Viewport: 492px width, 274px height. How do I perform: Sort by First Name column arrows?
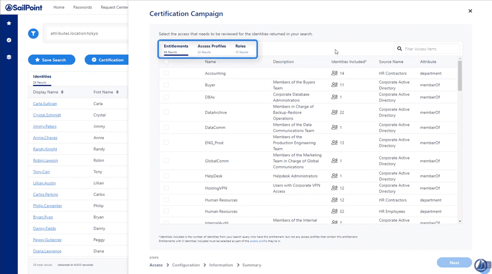click(x=117, y=92)
